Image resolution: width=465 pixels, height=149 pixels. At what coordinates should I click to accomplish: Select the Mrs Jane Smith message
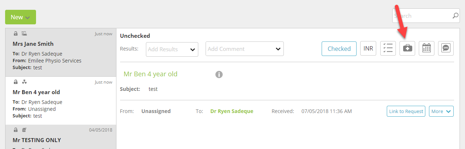point(61,52)
